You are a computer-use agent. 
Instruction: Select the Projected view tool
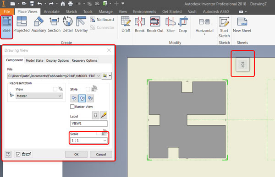point(22,25)
